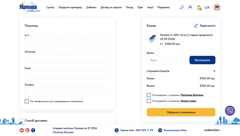Viewport: 240px width, 136px height.
Task: Open the user account icon
Action: tap(190, 7)
